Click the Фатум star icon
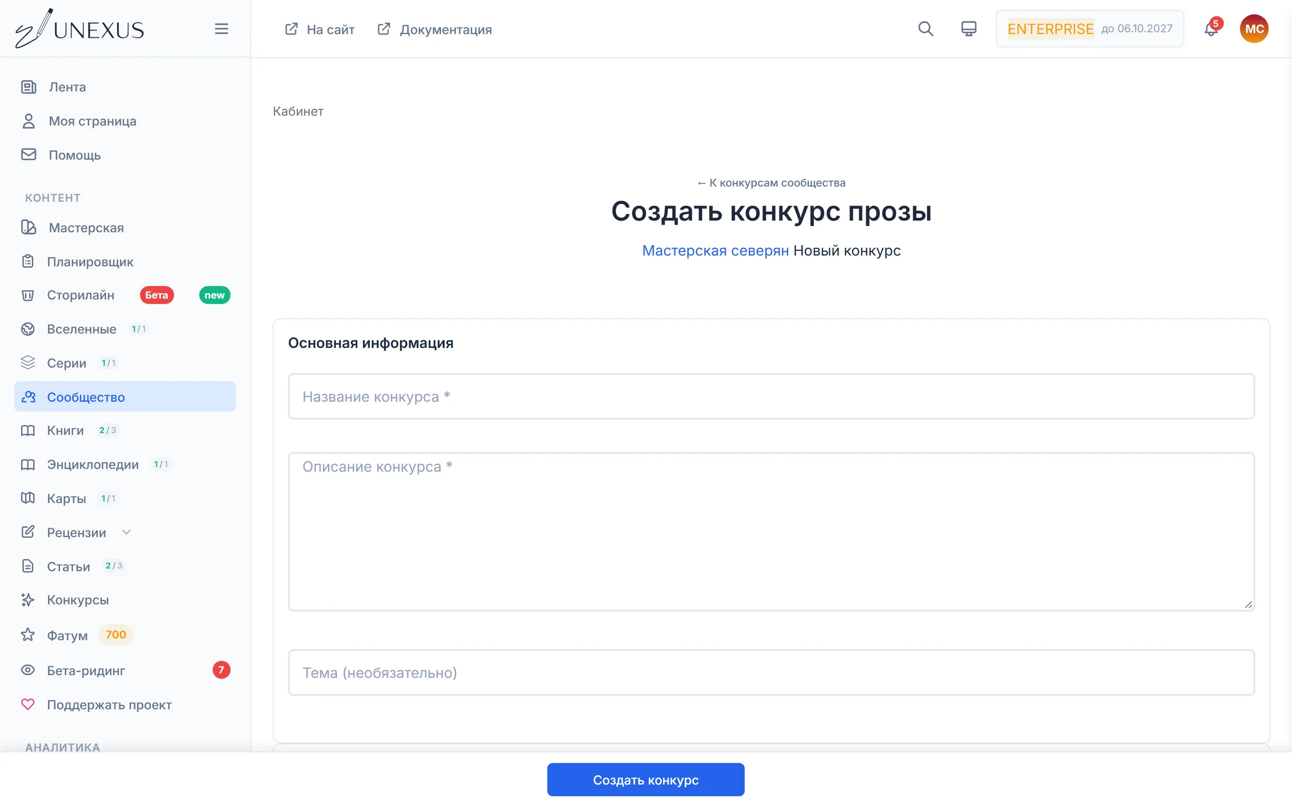Image resolution: width=1292 pixels, height=807 pixels. pyautogui.click(x=28, y=635)
